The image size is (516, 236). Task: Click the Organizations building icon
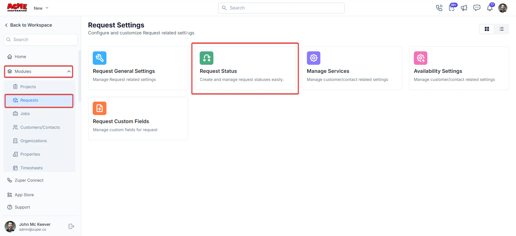tap(15, 141)
